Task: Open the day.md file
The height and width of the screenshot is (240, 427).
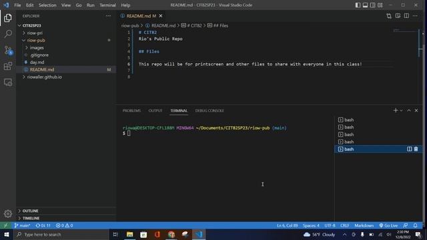Action: point(66,62)
